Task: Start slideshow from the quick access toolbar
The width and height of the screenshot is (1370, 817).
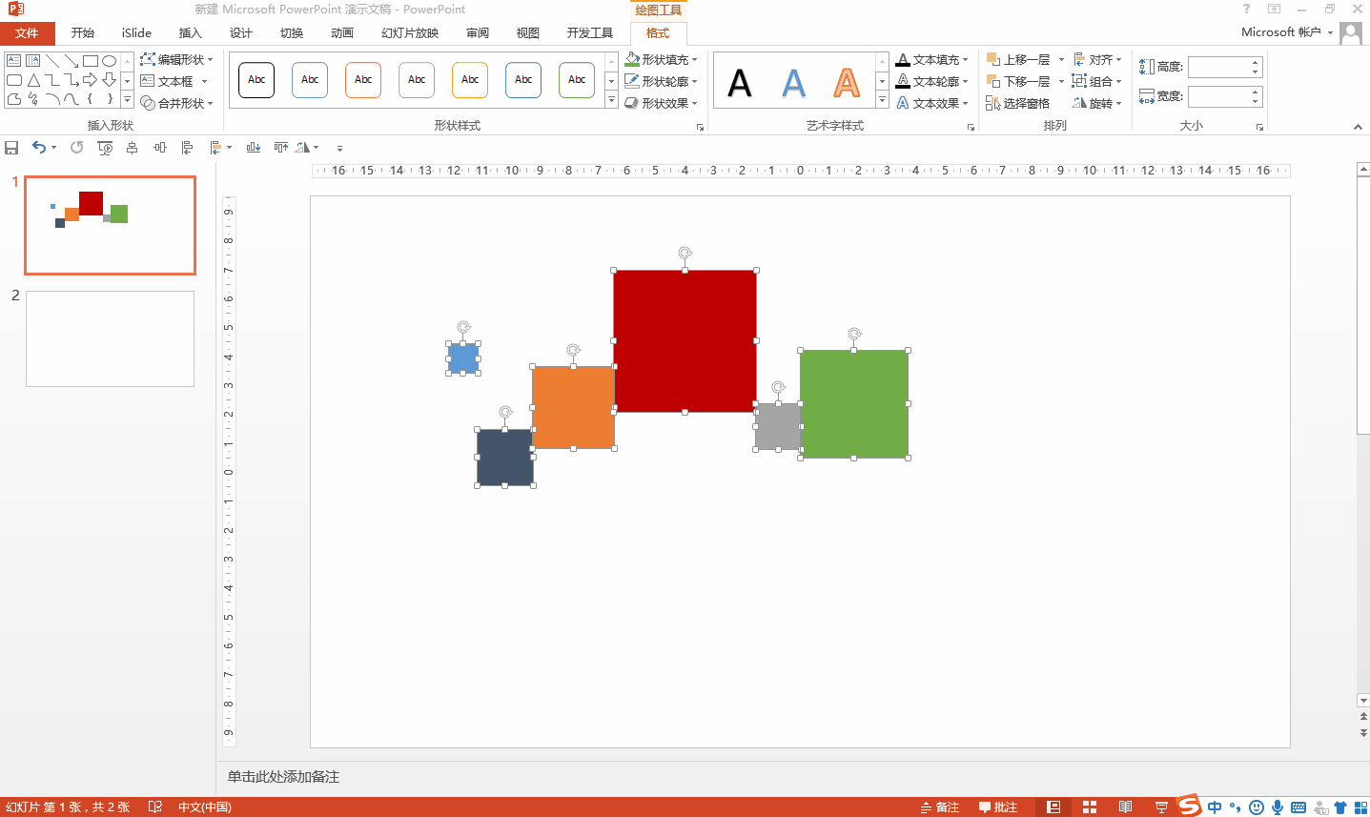Action: coord(105,148)
